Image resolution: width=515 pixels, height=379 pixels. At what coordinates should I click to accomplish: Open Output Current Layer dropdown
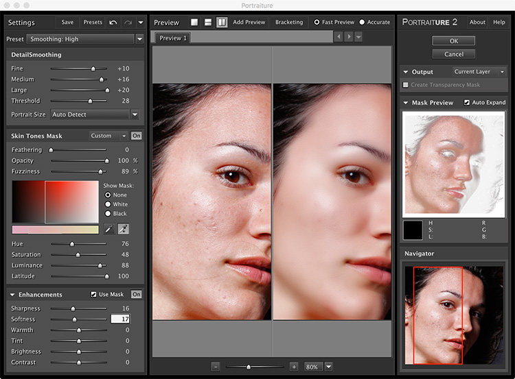tap(479, 71)
